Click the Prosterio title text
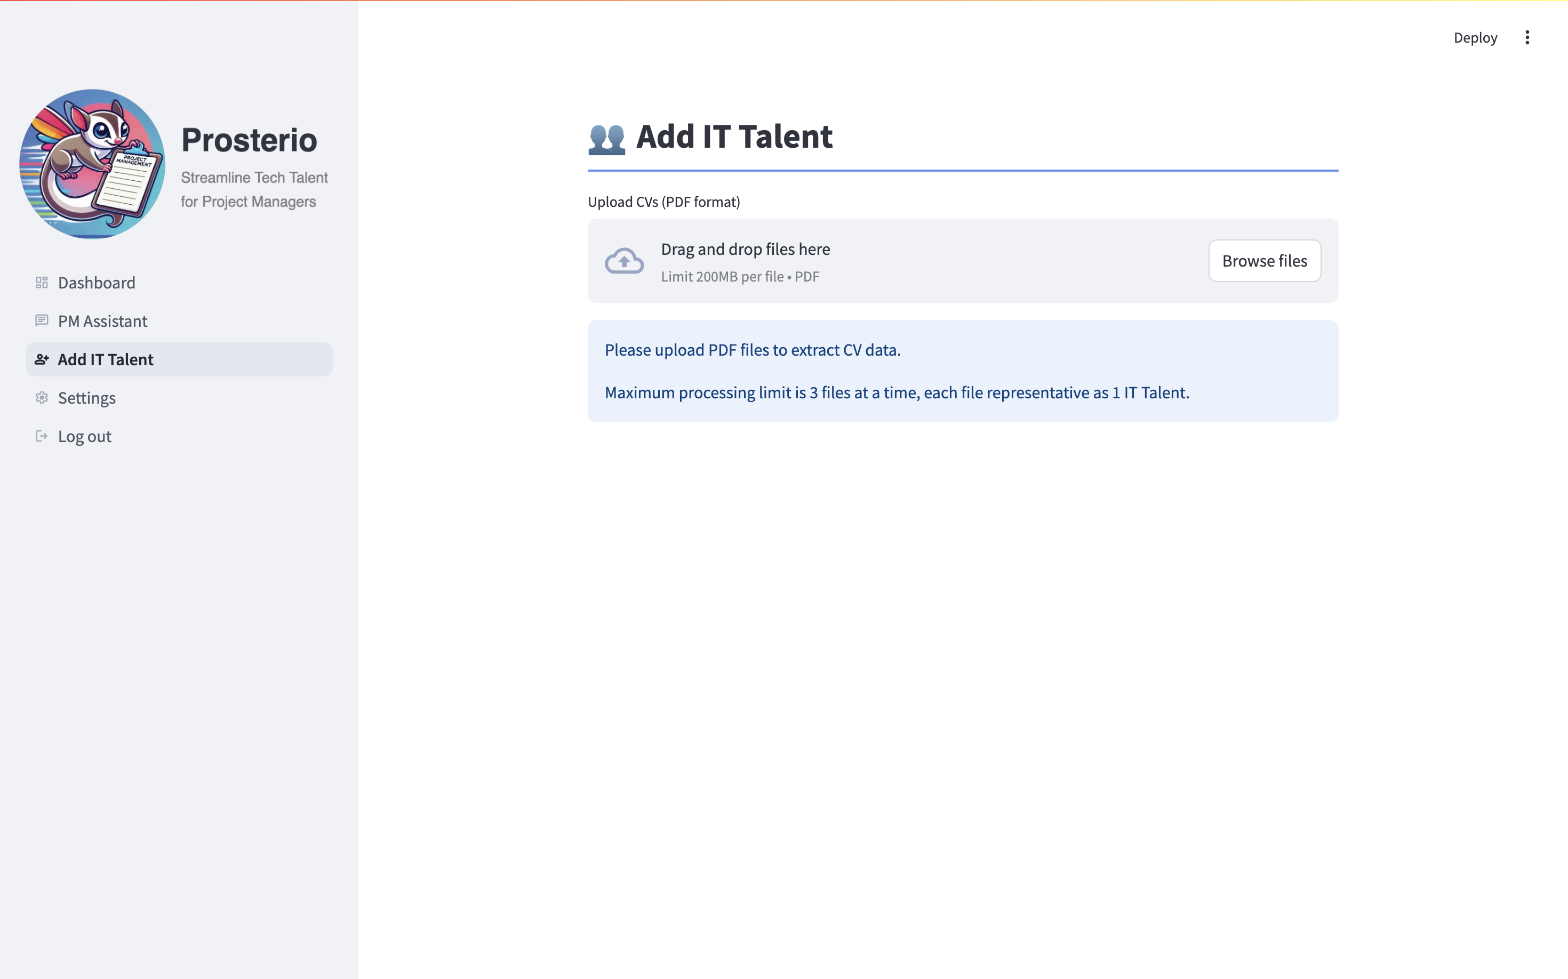This screenshot has width=1568, height=979. 249,140
